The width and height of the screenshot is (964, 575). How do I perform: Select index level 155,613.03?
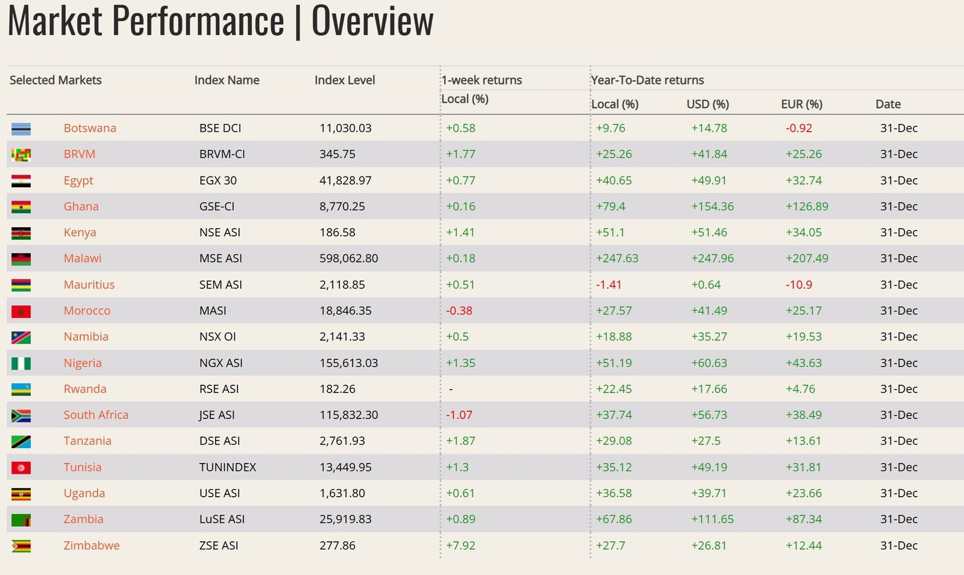pos(349,362)
